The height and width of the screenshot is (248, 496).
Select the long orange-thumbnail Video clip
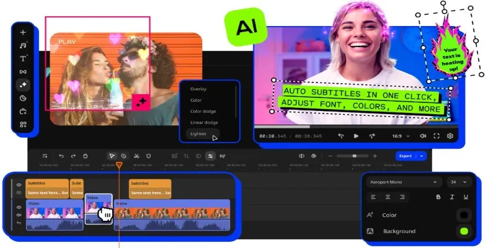coord(172,215)
